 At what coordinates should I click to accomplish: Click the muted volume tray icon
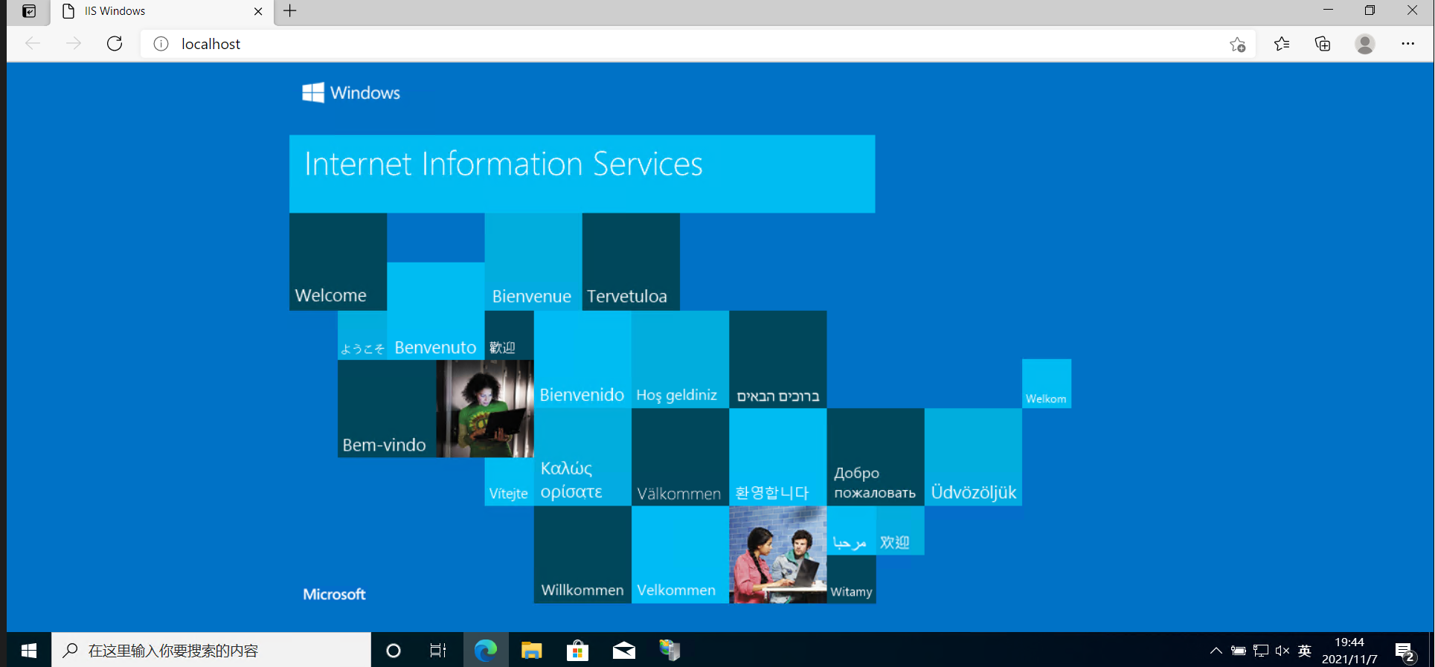[1282, 651]
